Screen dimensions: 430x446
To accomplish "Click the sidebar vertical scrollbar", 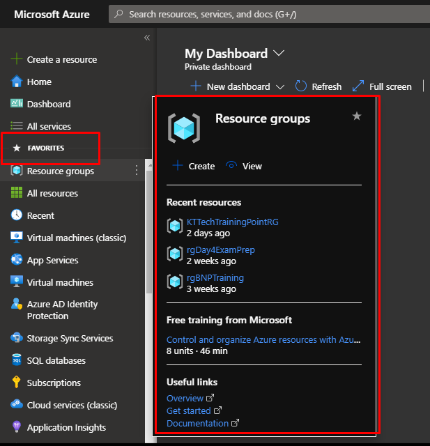I will click(148, 230).
